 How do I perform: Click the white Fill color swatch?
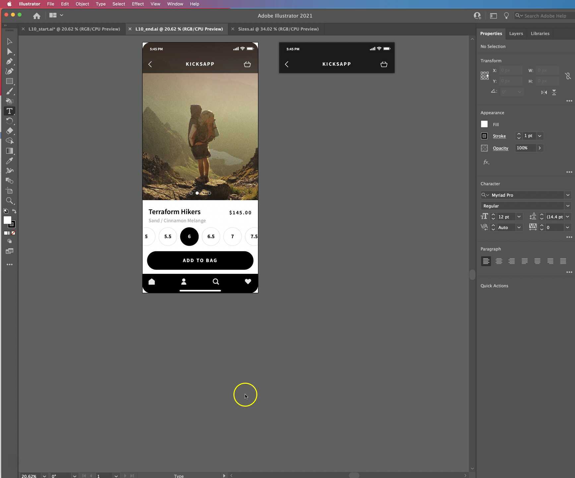click(x=484, y=124)
